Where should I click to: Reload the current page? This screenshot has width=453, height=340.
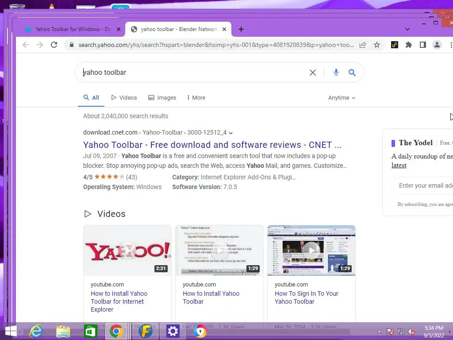pos(54,45)
